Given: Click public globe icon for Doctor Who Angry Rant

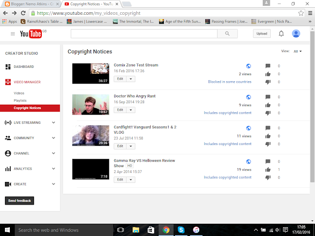Looking at the screenshot, I should tap(249, 97).
